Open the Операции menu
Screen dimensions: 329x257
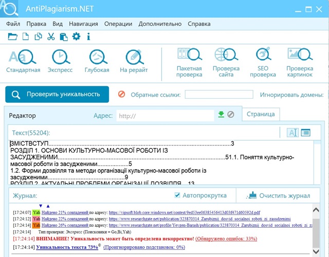(118, 24)
